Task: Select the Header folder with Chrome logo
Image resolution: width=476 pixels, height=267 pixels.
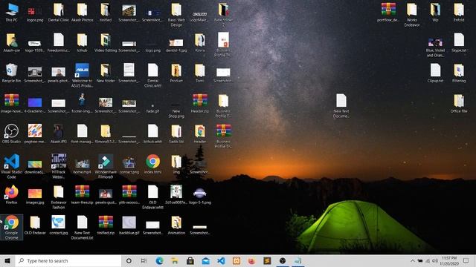Action: pos(200,133)
